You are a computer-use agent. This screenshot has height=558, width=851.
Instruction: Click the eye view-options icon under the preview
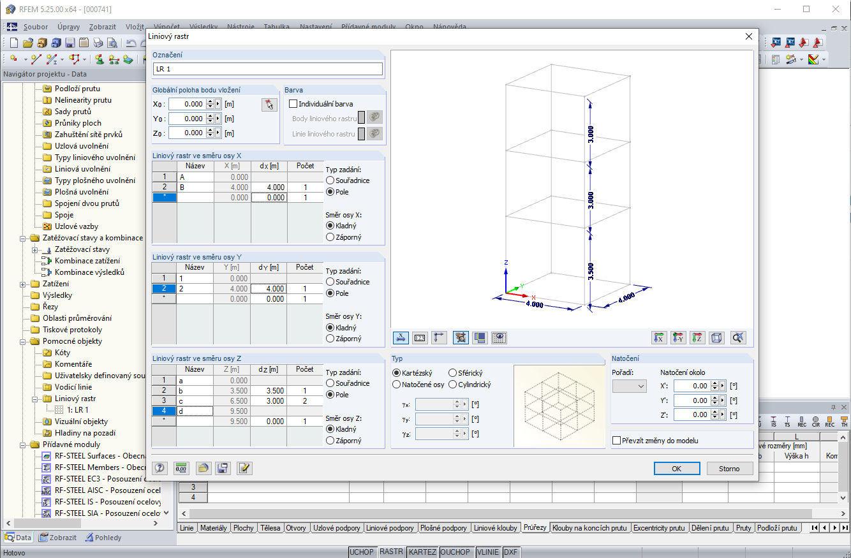coord(500,337)
